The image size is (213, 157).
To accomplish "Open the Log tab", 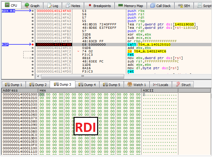I will coord(53,6).
